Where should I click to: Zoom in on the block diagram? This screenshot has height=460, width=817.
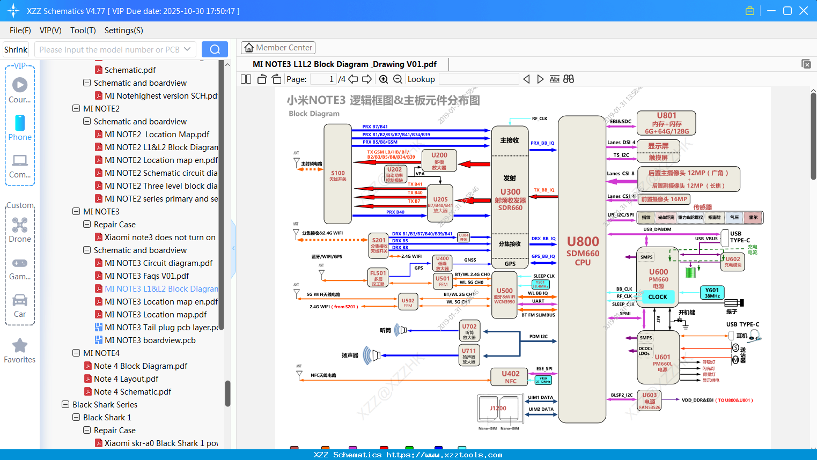tap(384, 79)
